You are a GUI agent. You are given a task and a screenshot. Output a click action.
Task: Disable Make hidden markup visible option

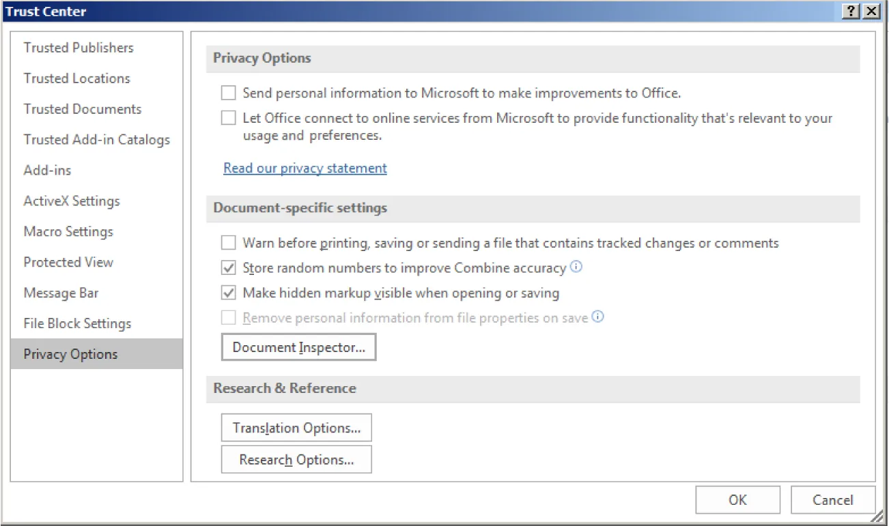tap(229, 292)
